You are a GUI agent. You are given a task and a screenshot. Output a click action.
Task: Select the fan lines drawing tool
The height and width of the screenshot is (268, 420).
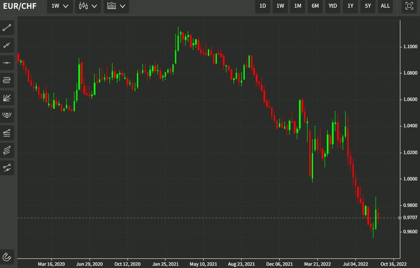point(7,98)
